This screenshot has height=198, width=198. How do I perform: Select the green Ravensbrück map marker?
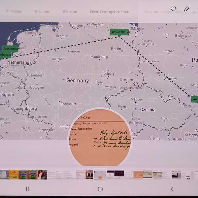pos(119,32)
